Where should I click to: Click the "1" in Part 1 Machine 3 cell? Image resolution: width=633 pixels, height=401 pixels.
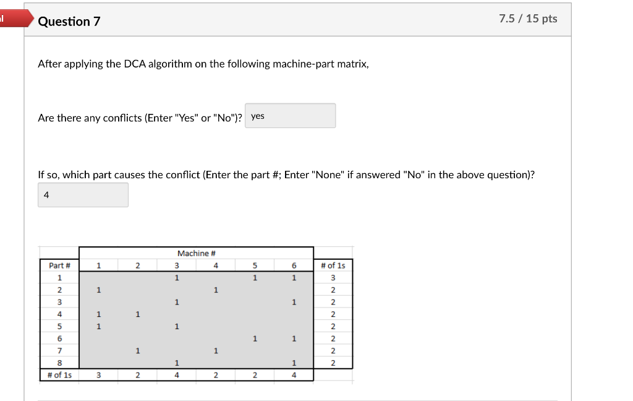pyautogui.click(x=176, y=277)
